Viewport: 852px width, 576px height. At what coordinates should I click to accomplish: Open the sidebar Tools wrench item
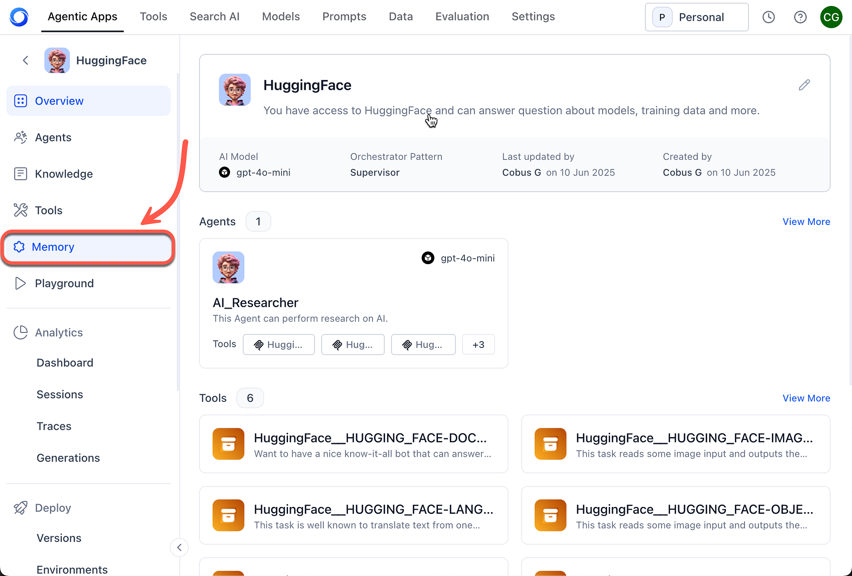[49, 210]
